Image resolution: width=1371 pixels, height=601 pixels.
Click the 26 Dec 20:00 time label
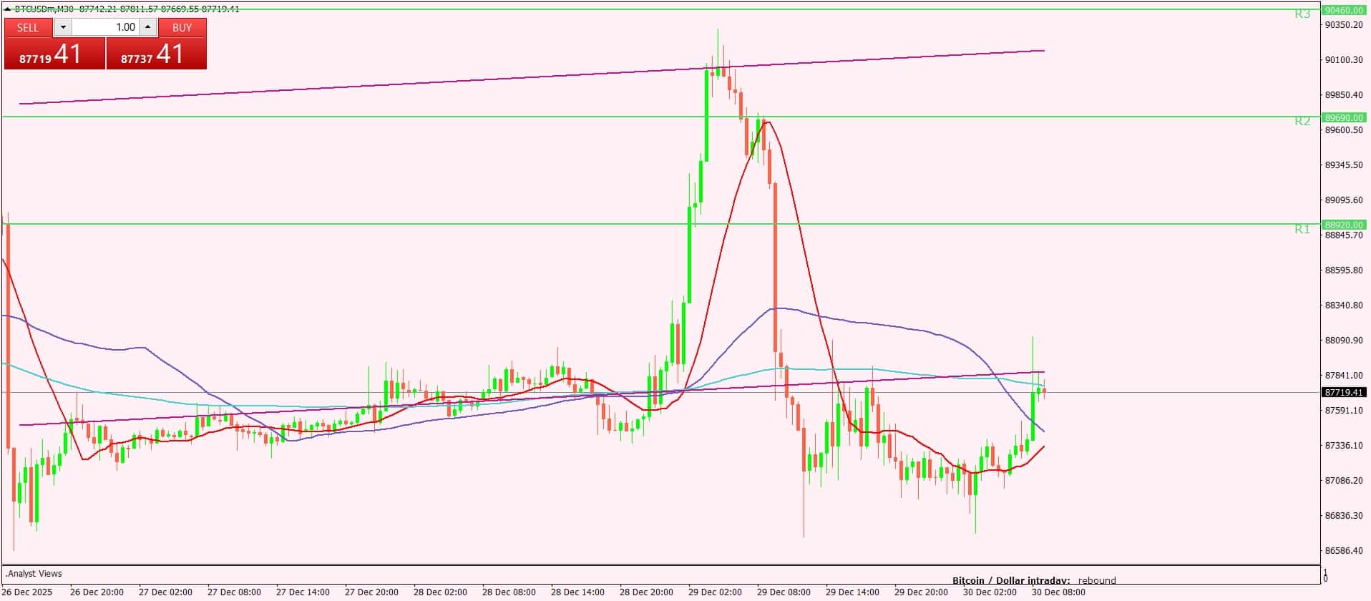click(x=97, y=592)
